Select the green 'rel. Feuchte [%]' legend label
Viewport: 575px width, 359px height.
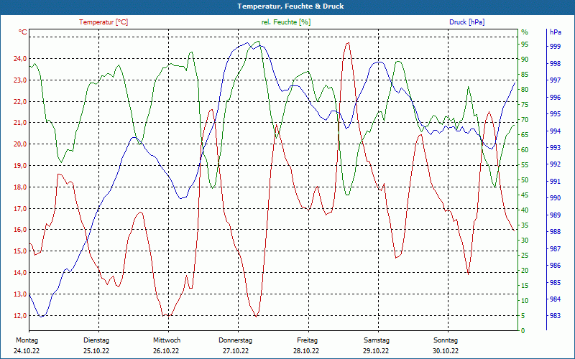tap(285, 22)
